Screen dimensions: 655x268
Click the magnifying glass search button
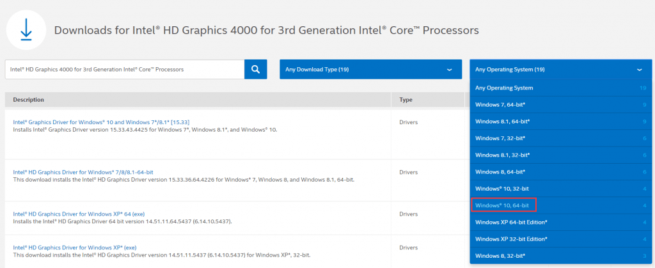(255, 70)
